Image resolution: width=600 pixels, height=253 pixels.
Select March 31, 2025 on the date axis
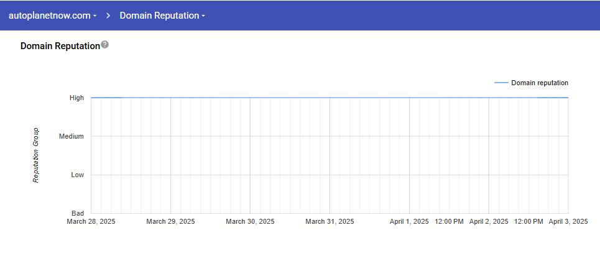click(x=330, y=221)
